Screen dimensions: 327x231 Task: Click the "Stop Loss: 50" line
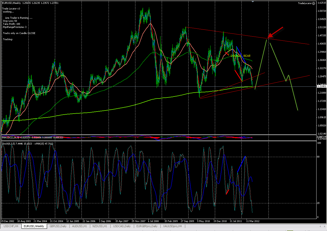[10, 21]
